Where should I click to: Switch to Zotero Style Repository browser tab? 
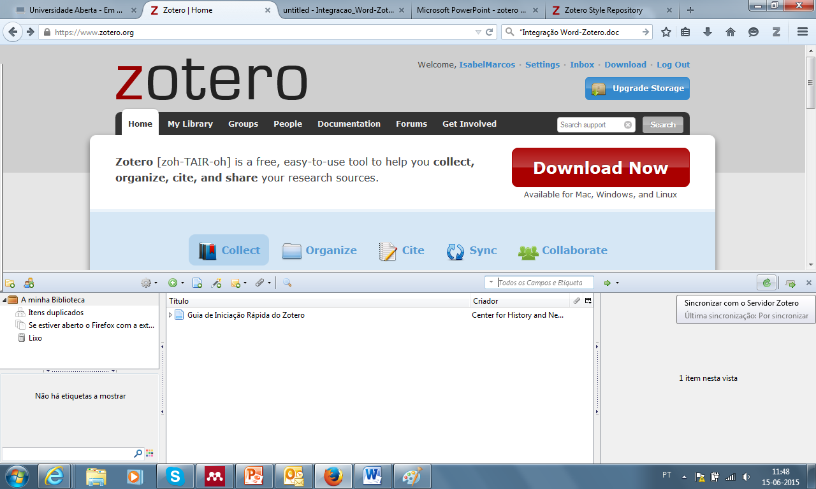pyautogui.click(x=611, y=10)
